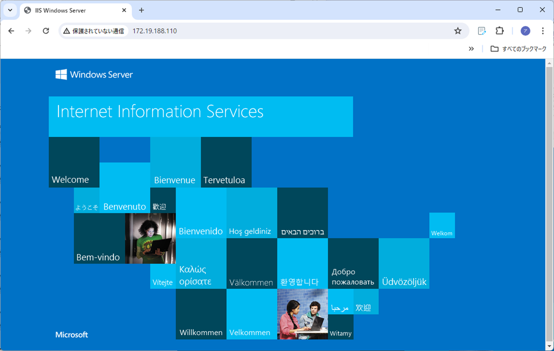This screenshot has height=351, width=554.
Task: Close the IIS Windows Server tab
Action: pos(124,10)
